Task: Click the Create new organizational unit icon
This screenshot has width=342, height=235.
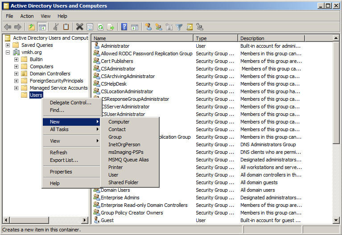Action: click(169, 27)
